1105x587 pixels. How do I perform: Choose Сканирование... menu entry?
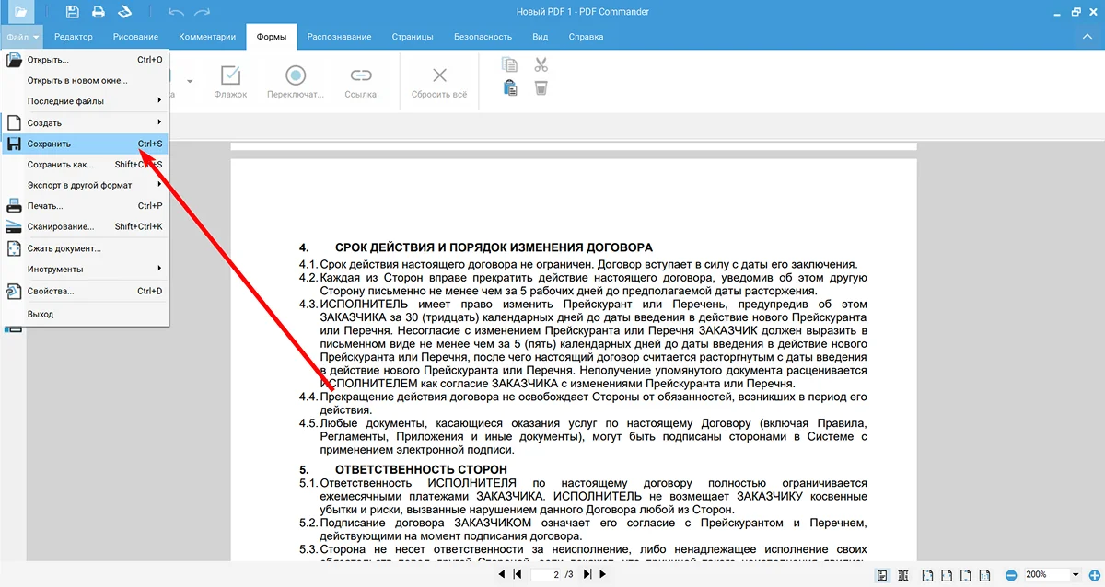coord(86,226)
